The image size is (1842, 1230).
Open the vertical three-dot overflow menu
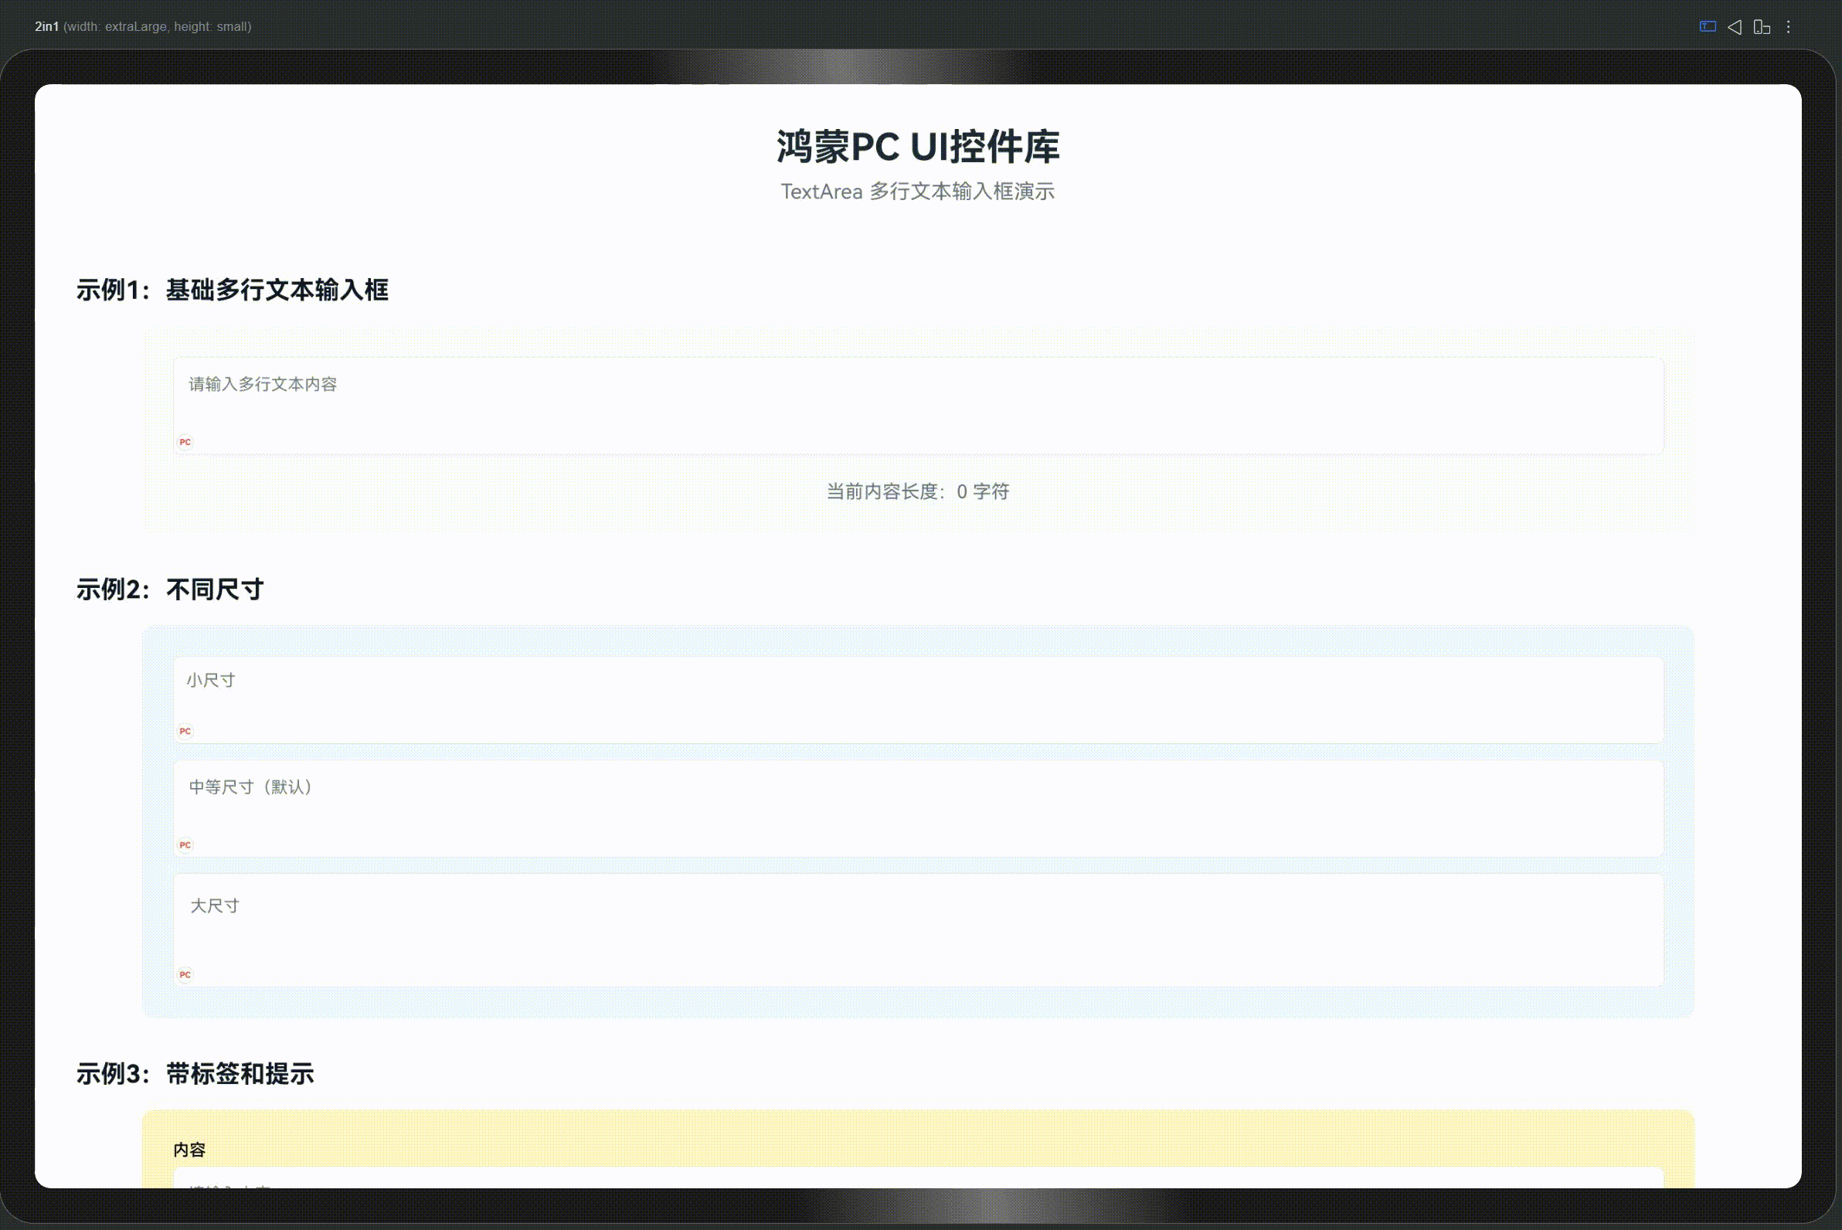point(1789,27)
